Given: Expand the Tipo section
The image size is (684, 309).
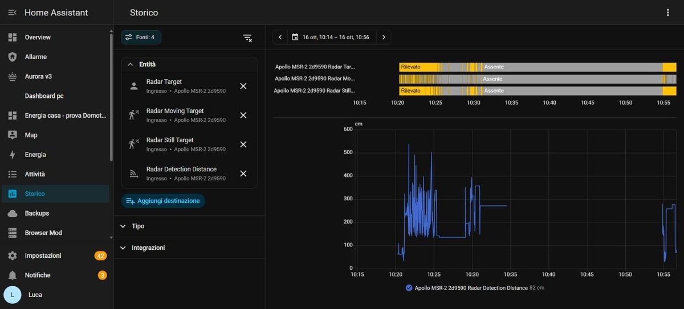Looking at the screenshot, I should click(x=189, y=226).
